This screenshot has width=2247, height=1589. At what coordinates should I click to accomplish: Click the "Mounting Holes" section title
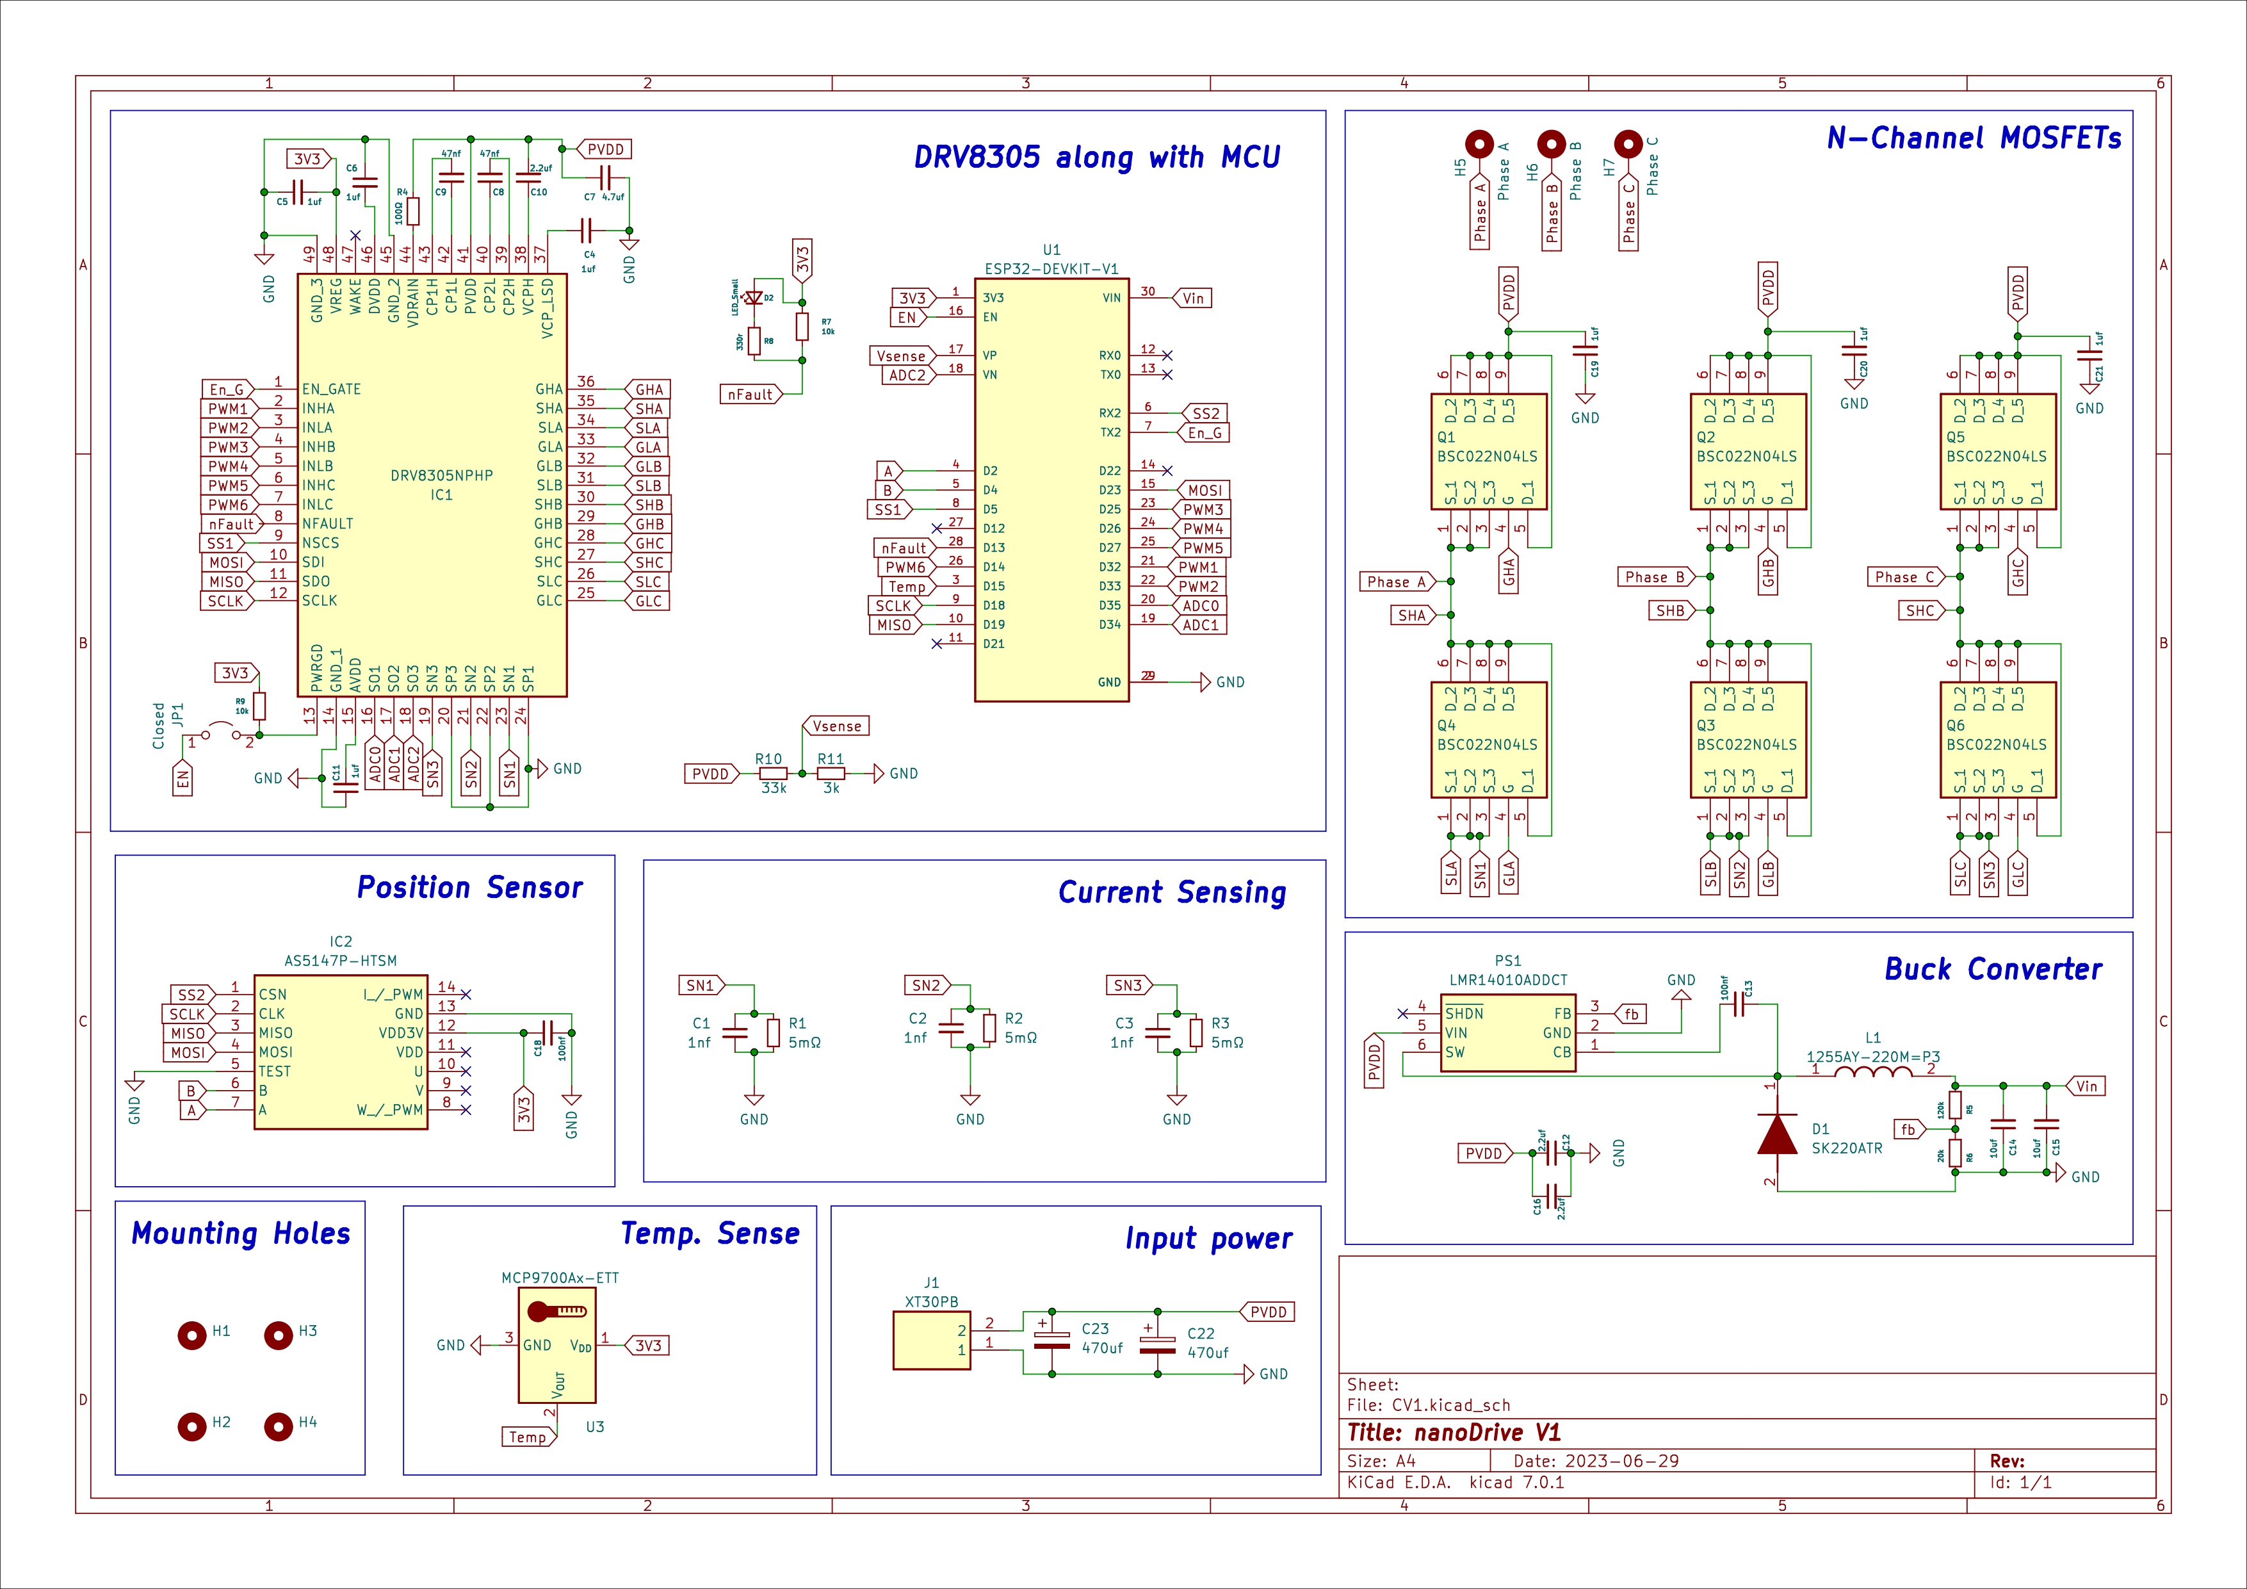coord(241,1234)
